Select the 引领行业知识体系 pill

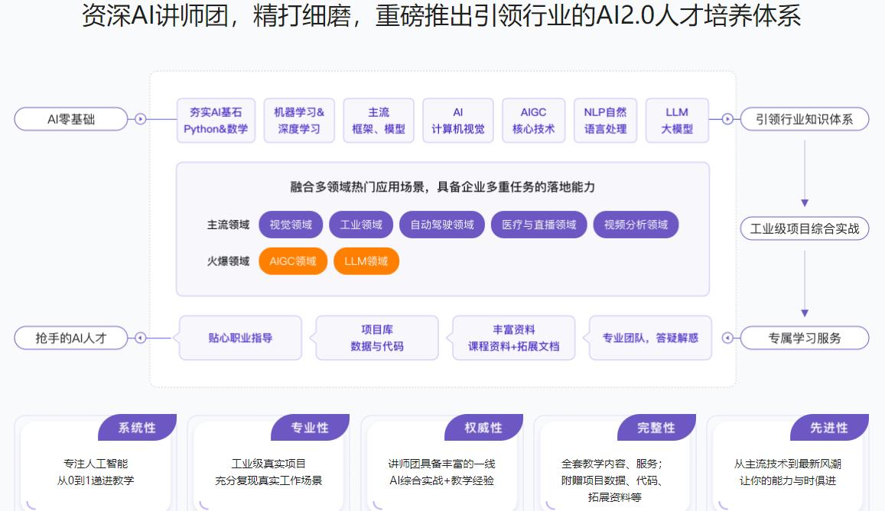[804, 119]
